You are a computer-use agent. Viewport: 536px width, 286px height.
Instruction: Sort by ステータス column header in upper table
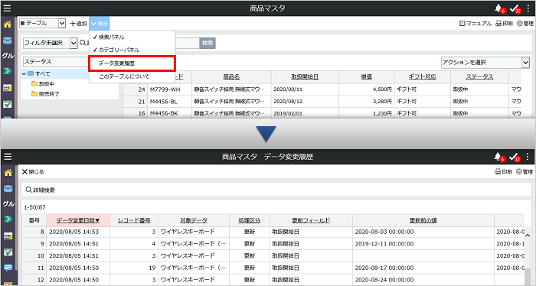[x=479, y=77]
